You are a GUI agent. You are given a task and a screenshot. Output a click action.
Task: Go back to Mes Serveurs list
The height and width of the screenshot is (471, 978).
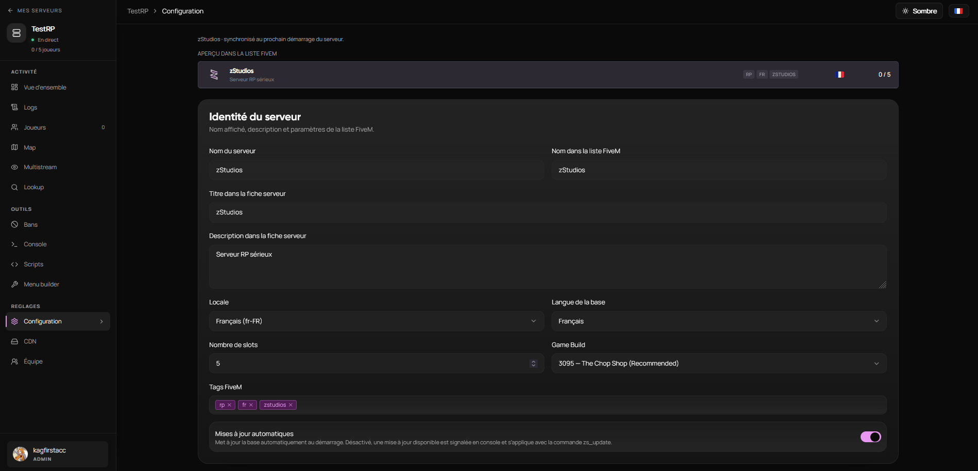(35, 10)
